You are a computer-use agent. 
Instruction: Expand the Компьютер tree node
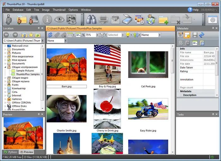point(5,88)
